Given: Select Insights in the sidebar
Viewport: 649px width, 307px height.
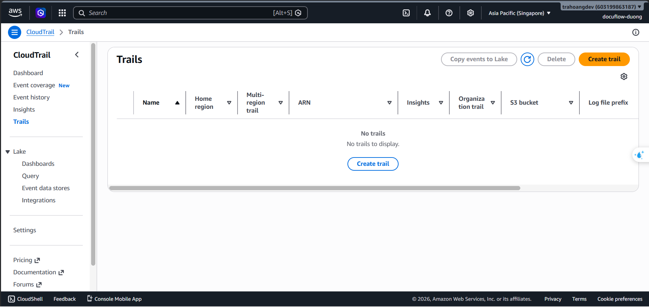Looking at the screenshot, I should tap(24, 110).
